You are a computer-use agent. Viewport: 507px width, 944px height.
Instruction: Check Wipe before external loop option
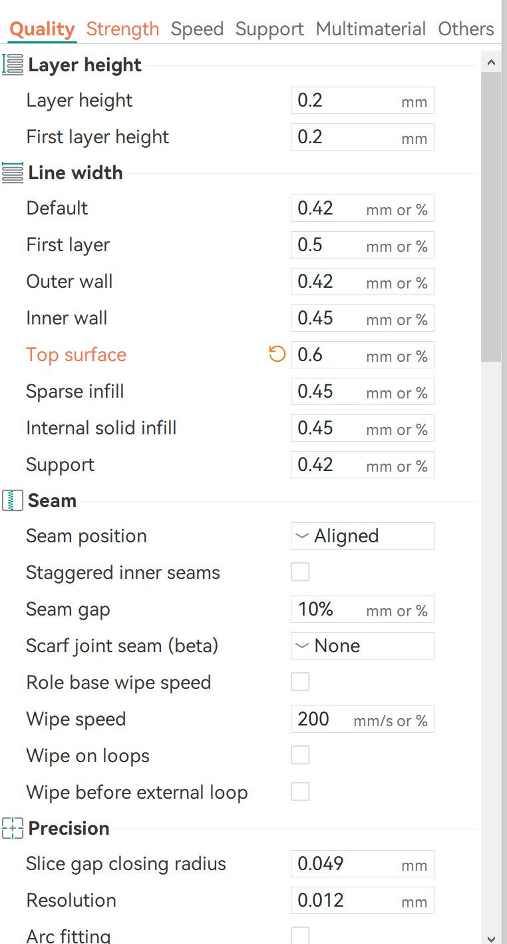300,792
